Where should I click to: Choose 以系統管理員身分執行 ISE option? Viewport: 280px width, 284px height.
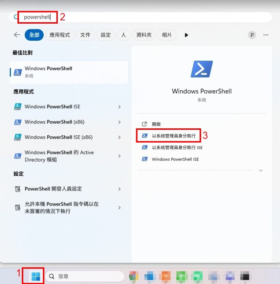[177, 148]
